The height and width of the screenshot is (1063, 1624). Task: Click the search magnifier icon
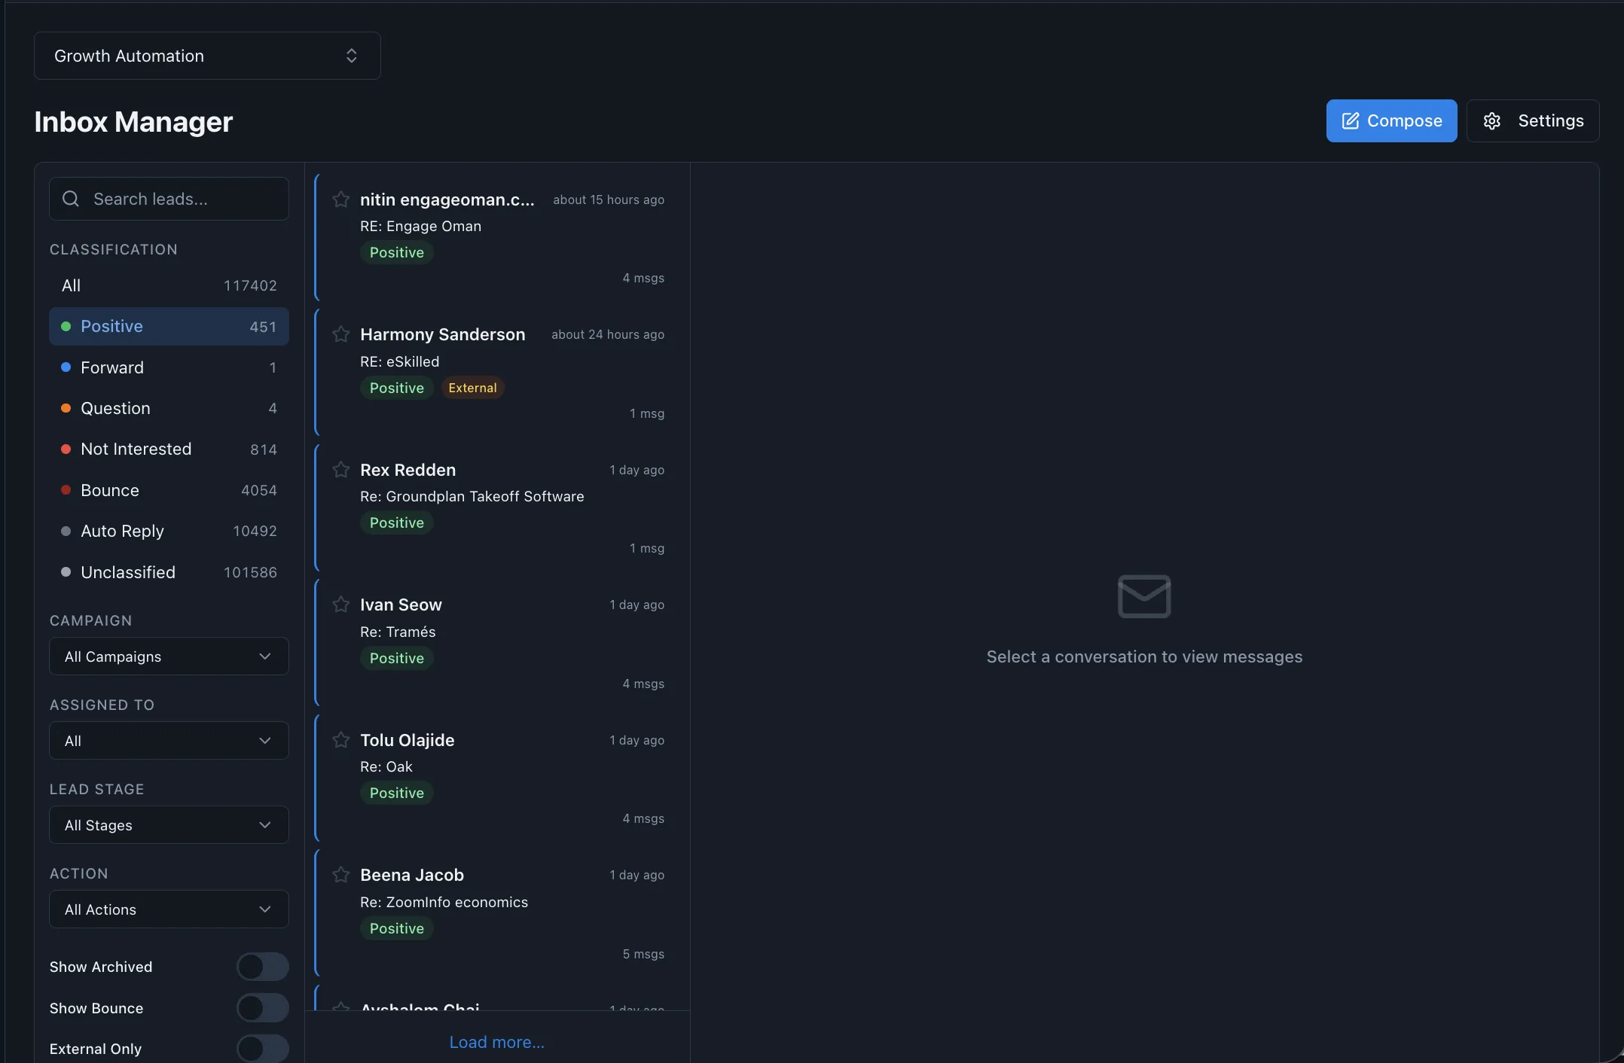[70, 199]
